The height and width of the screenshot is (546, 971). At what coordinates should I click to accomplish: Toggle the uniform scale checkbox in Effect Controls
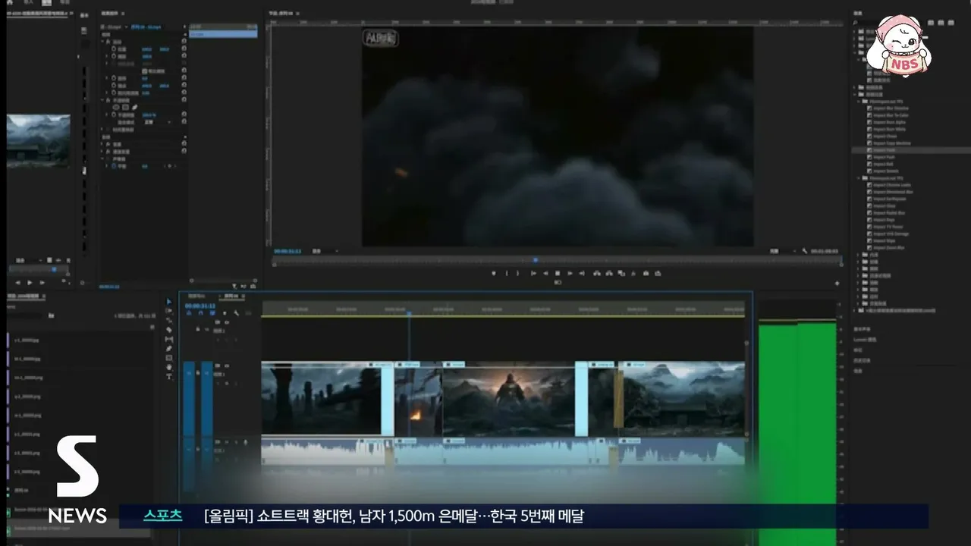click(x=144, y=71)
